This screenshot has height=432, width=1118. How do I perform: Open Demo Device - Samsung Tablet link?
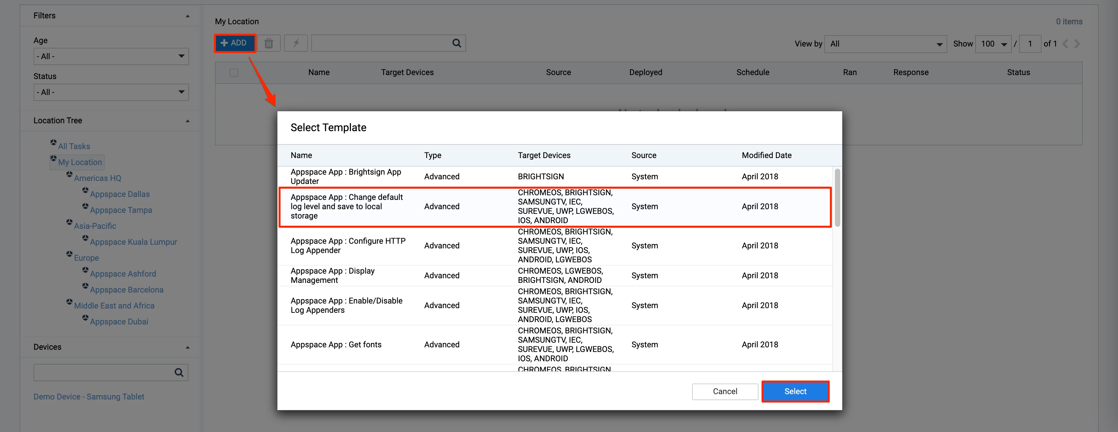click(88, 396)
